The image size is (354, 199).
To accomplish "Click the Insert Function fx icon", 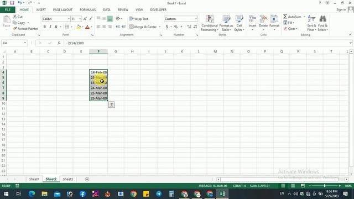I will [59, 43].
